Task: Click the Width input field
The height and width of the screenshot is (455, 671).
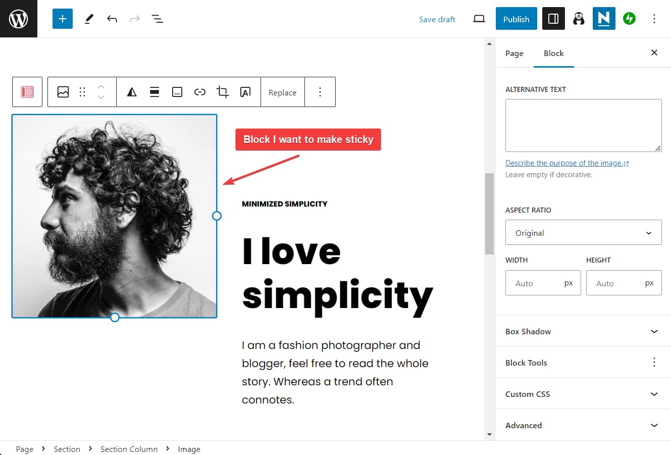Action: click(535, 283)
